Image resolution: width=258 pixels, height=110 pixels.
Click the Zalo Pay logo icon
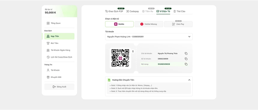pyautogui.click(x=173, y=24)
